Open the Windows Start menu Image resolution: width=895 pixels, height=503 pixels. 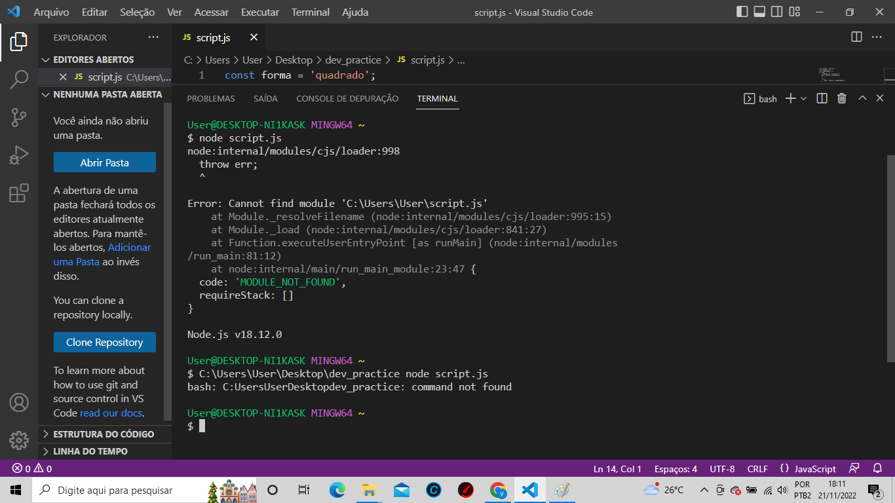pos(16,490)
